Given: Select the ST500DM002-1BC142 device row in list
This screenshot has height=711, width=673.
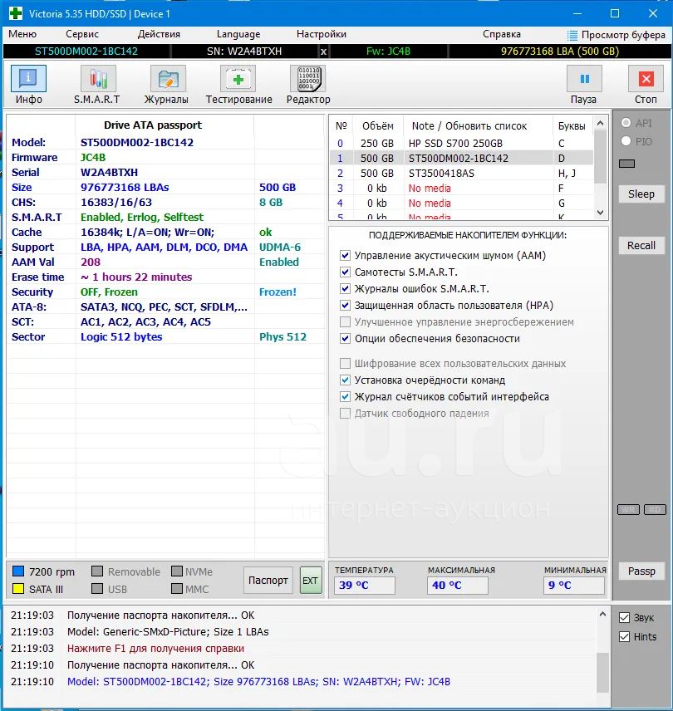Looking at the screenshot, I should 462,159.
